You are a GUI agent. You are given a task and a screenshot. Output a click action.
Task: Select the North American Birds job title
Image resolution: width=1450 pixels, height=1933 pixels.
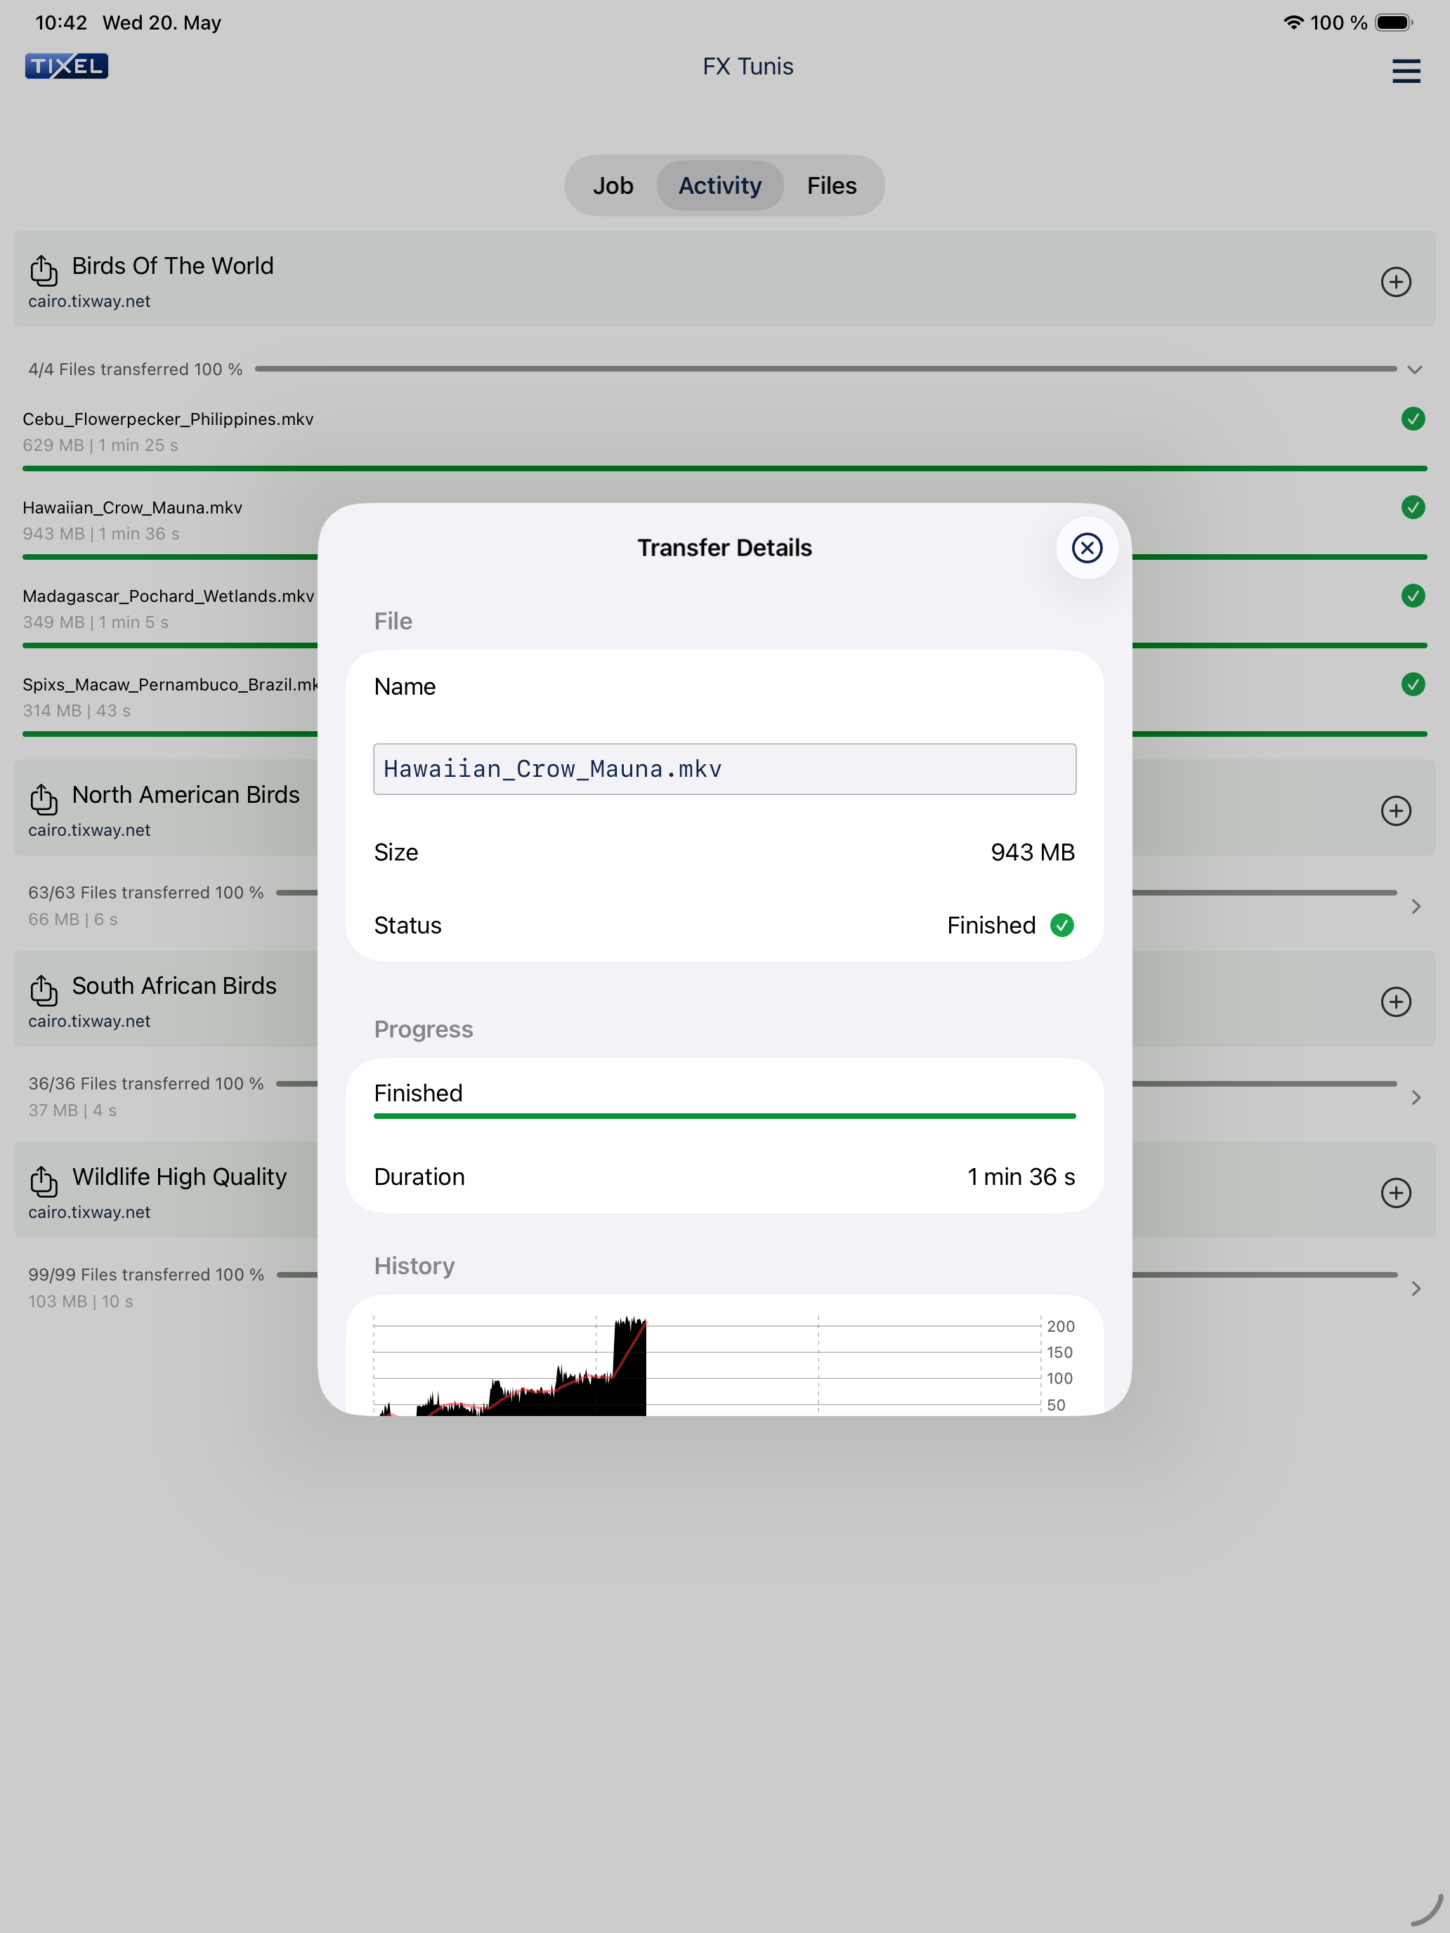pos(185,794)
